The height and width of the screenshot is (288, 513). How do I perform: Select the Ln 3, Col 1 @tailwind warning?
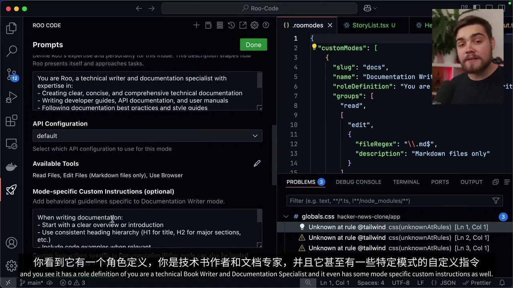tap(395, 248)
